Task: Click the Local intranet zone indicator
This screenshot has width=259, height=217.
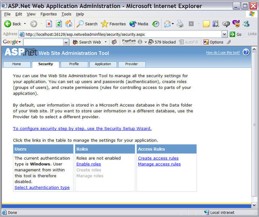Action: [x=219, y=212]
